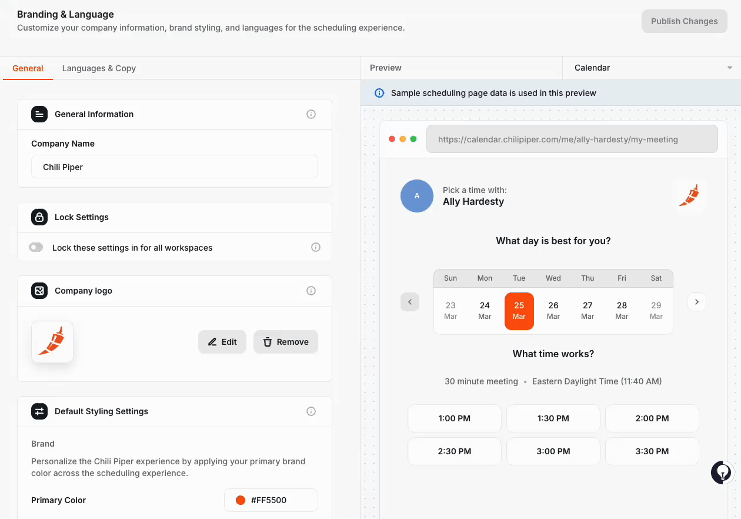The width and height of the screenshot is (741, 519).
Task: Select the 1:30 PM time slot
Action: click(x=553, y=418)
